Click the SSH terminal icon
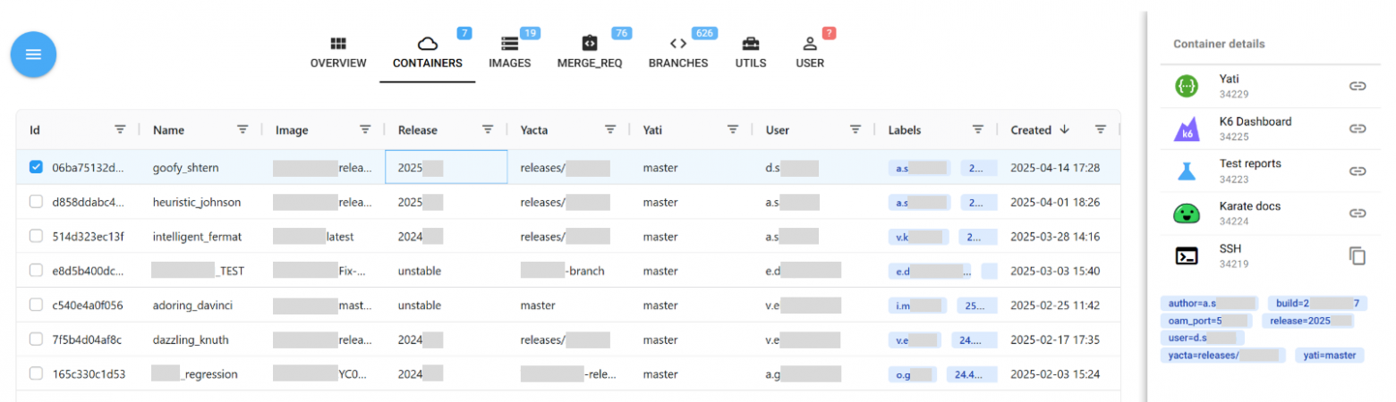This screenshot has height=402, width=1396. (1187, 256)
